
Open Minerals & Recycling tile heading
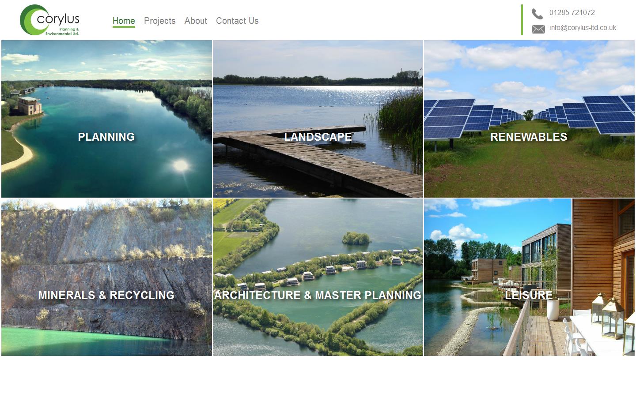pos(106,295)
